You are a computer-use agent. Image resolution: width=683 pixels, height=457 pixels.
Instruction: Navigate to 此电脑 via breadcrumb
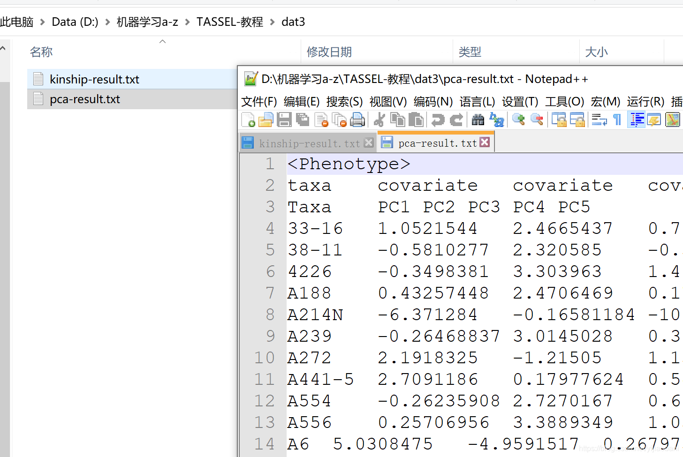pyautogui.click(x=16, y=22)
